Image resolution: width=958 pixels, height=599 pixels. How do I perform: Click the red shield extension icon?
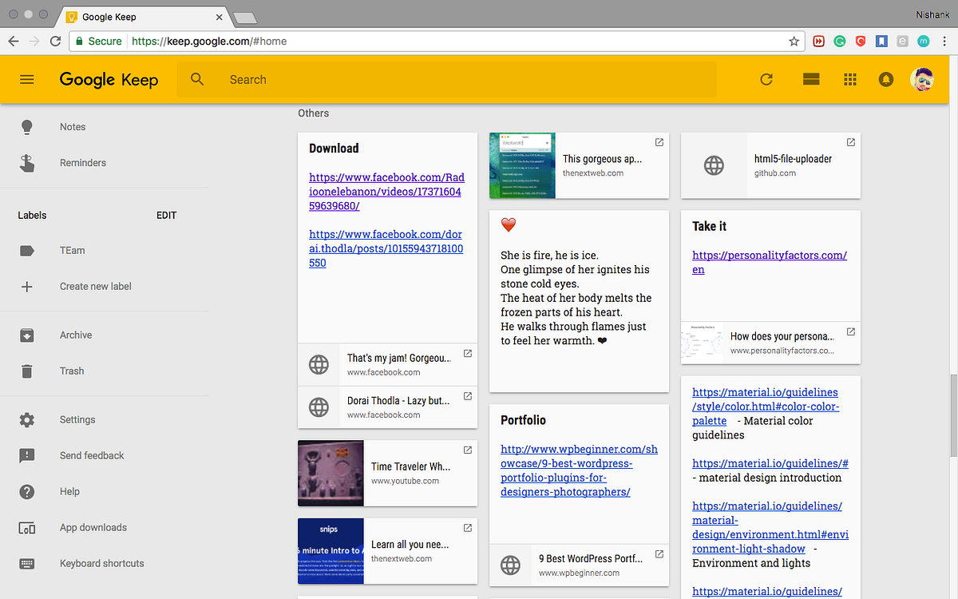coord(861,42)
